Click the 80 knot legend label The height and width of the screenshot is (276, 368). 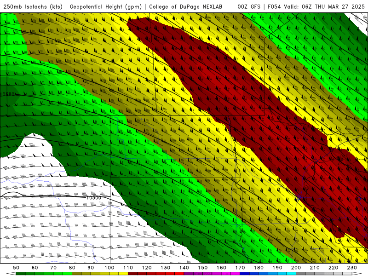(x=72, y=268)
